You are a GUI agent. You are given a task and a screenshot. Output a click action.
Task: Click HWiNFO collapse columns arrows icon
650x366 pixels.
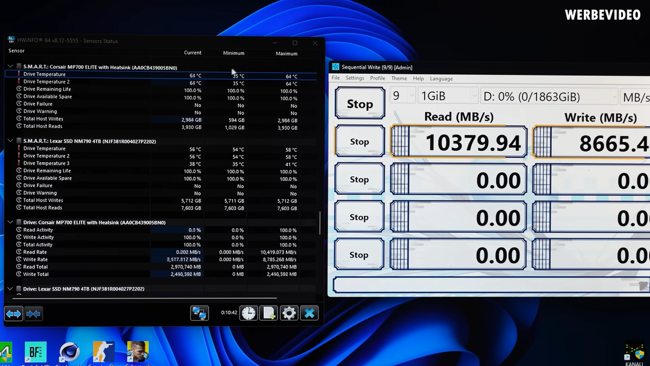coord(33,313)
